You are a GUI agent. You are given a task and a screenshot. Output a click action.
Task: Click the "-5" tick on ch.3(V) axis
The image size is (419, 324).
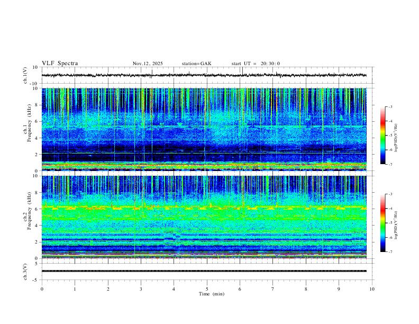(35, 280)
